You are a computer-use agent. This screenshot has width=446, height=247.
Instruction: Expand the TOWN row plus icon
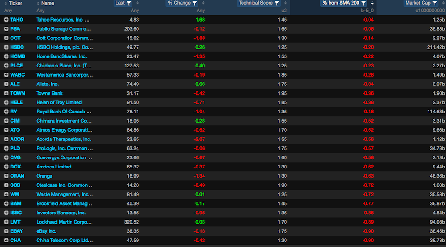point(6,93)
